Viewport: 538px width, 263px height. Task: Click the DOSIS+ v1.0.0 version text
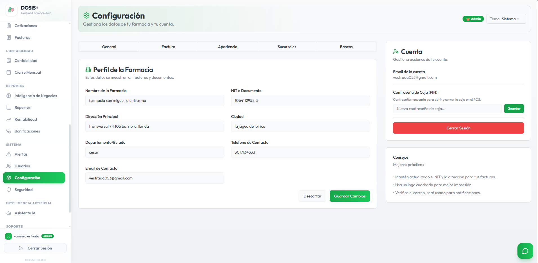pyautogui.click(x=35, y=260)
